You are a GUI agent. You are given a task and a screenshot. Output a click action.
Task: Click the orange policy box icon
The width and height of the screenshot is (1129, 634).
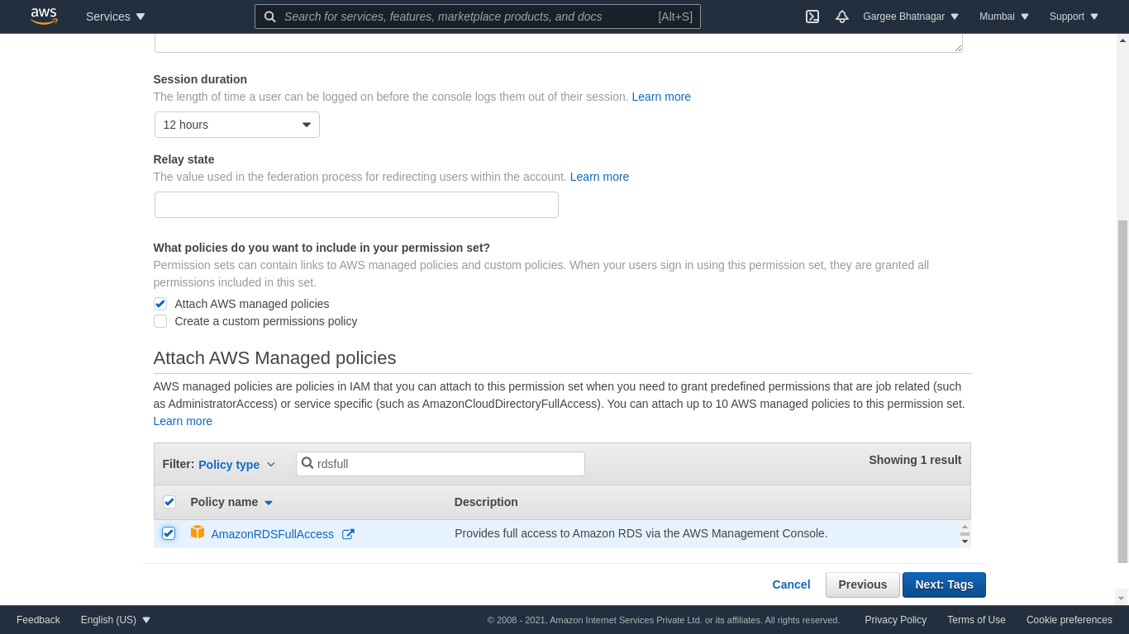point(198,532)
